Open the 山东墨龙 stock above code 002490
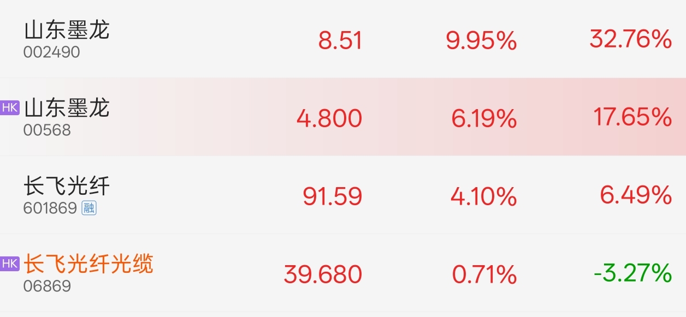686x317 pixels. [x=67, y=30]
